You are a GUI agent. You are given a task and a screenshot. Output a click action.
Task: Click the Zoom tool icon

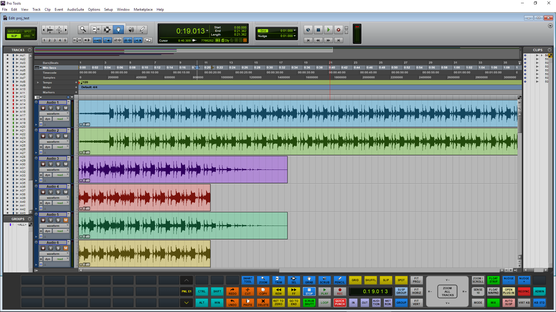point(83,30)
